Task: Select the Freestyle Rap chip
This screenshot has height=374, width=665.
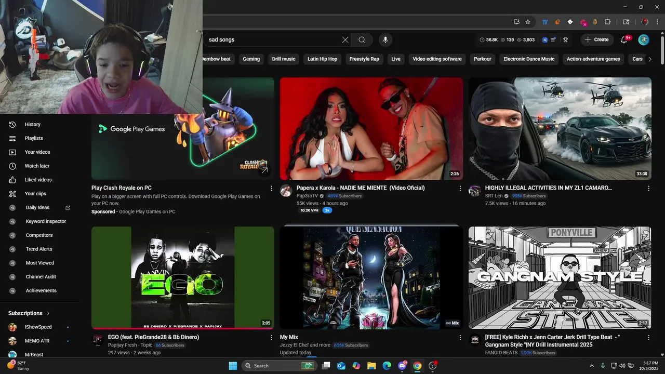Action: pos(364,59)
